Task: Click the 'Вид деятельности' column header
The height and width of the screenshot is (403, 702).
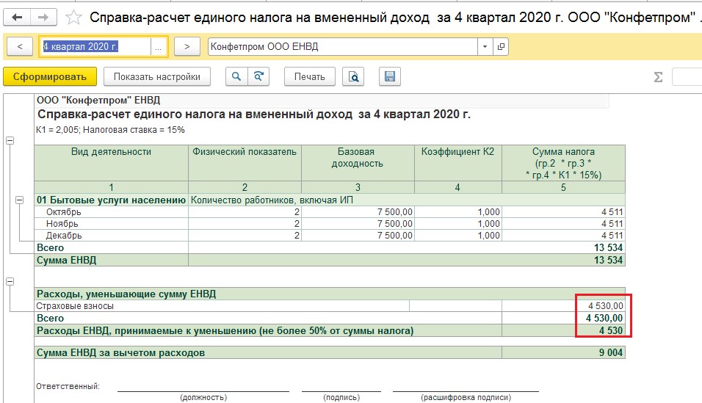Action: click(x=111, y=163)
